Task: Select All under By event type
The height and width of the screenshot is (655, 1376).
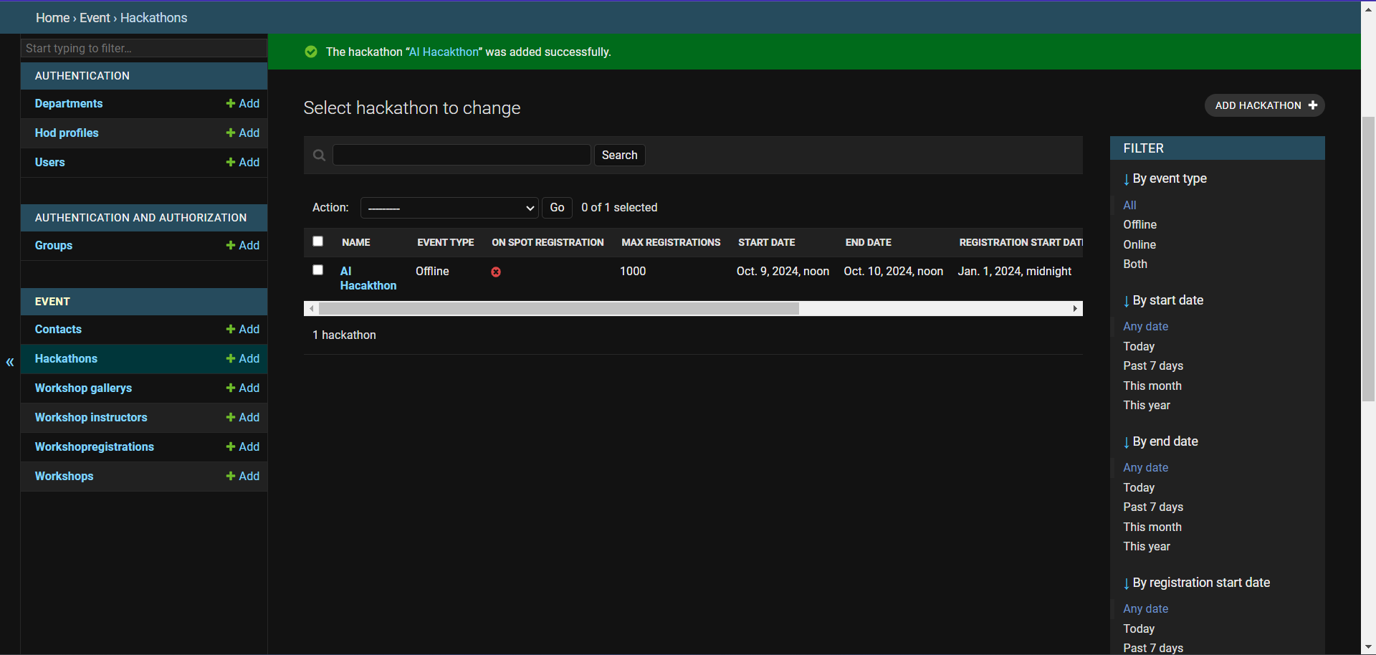Action: pos(1129,206)
